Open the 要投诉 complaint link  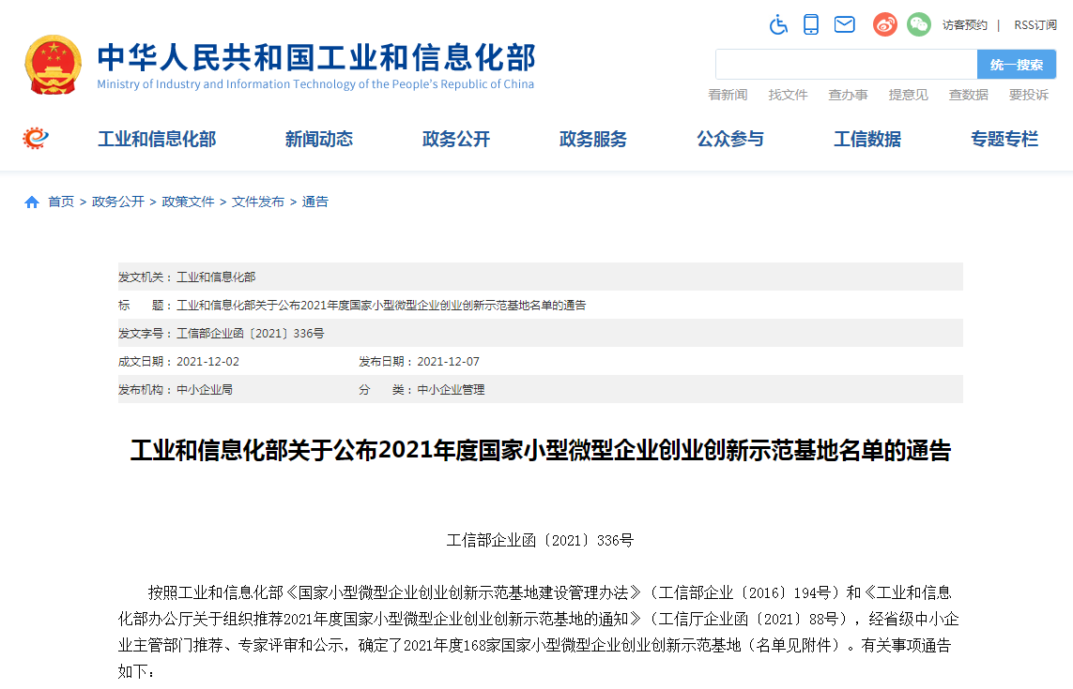1030,95
